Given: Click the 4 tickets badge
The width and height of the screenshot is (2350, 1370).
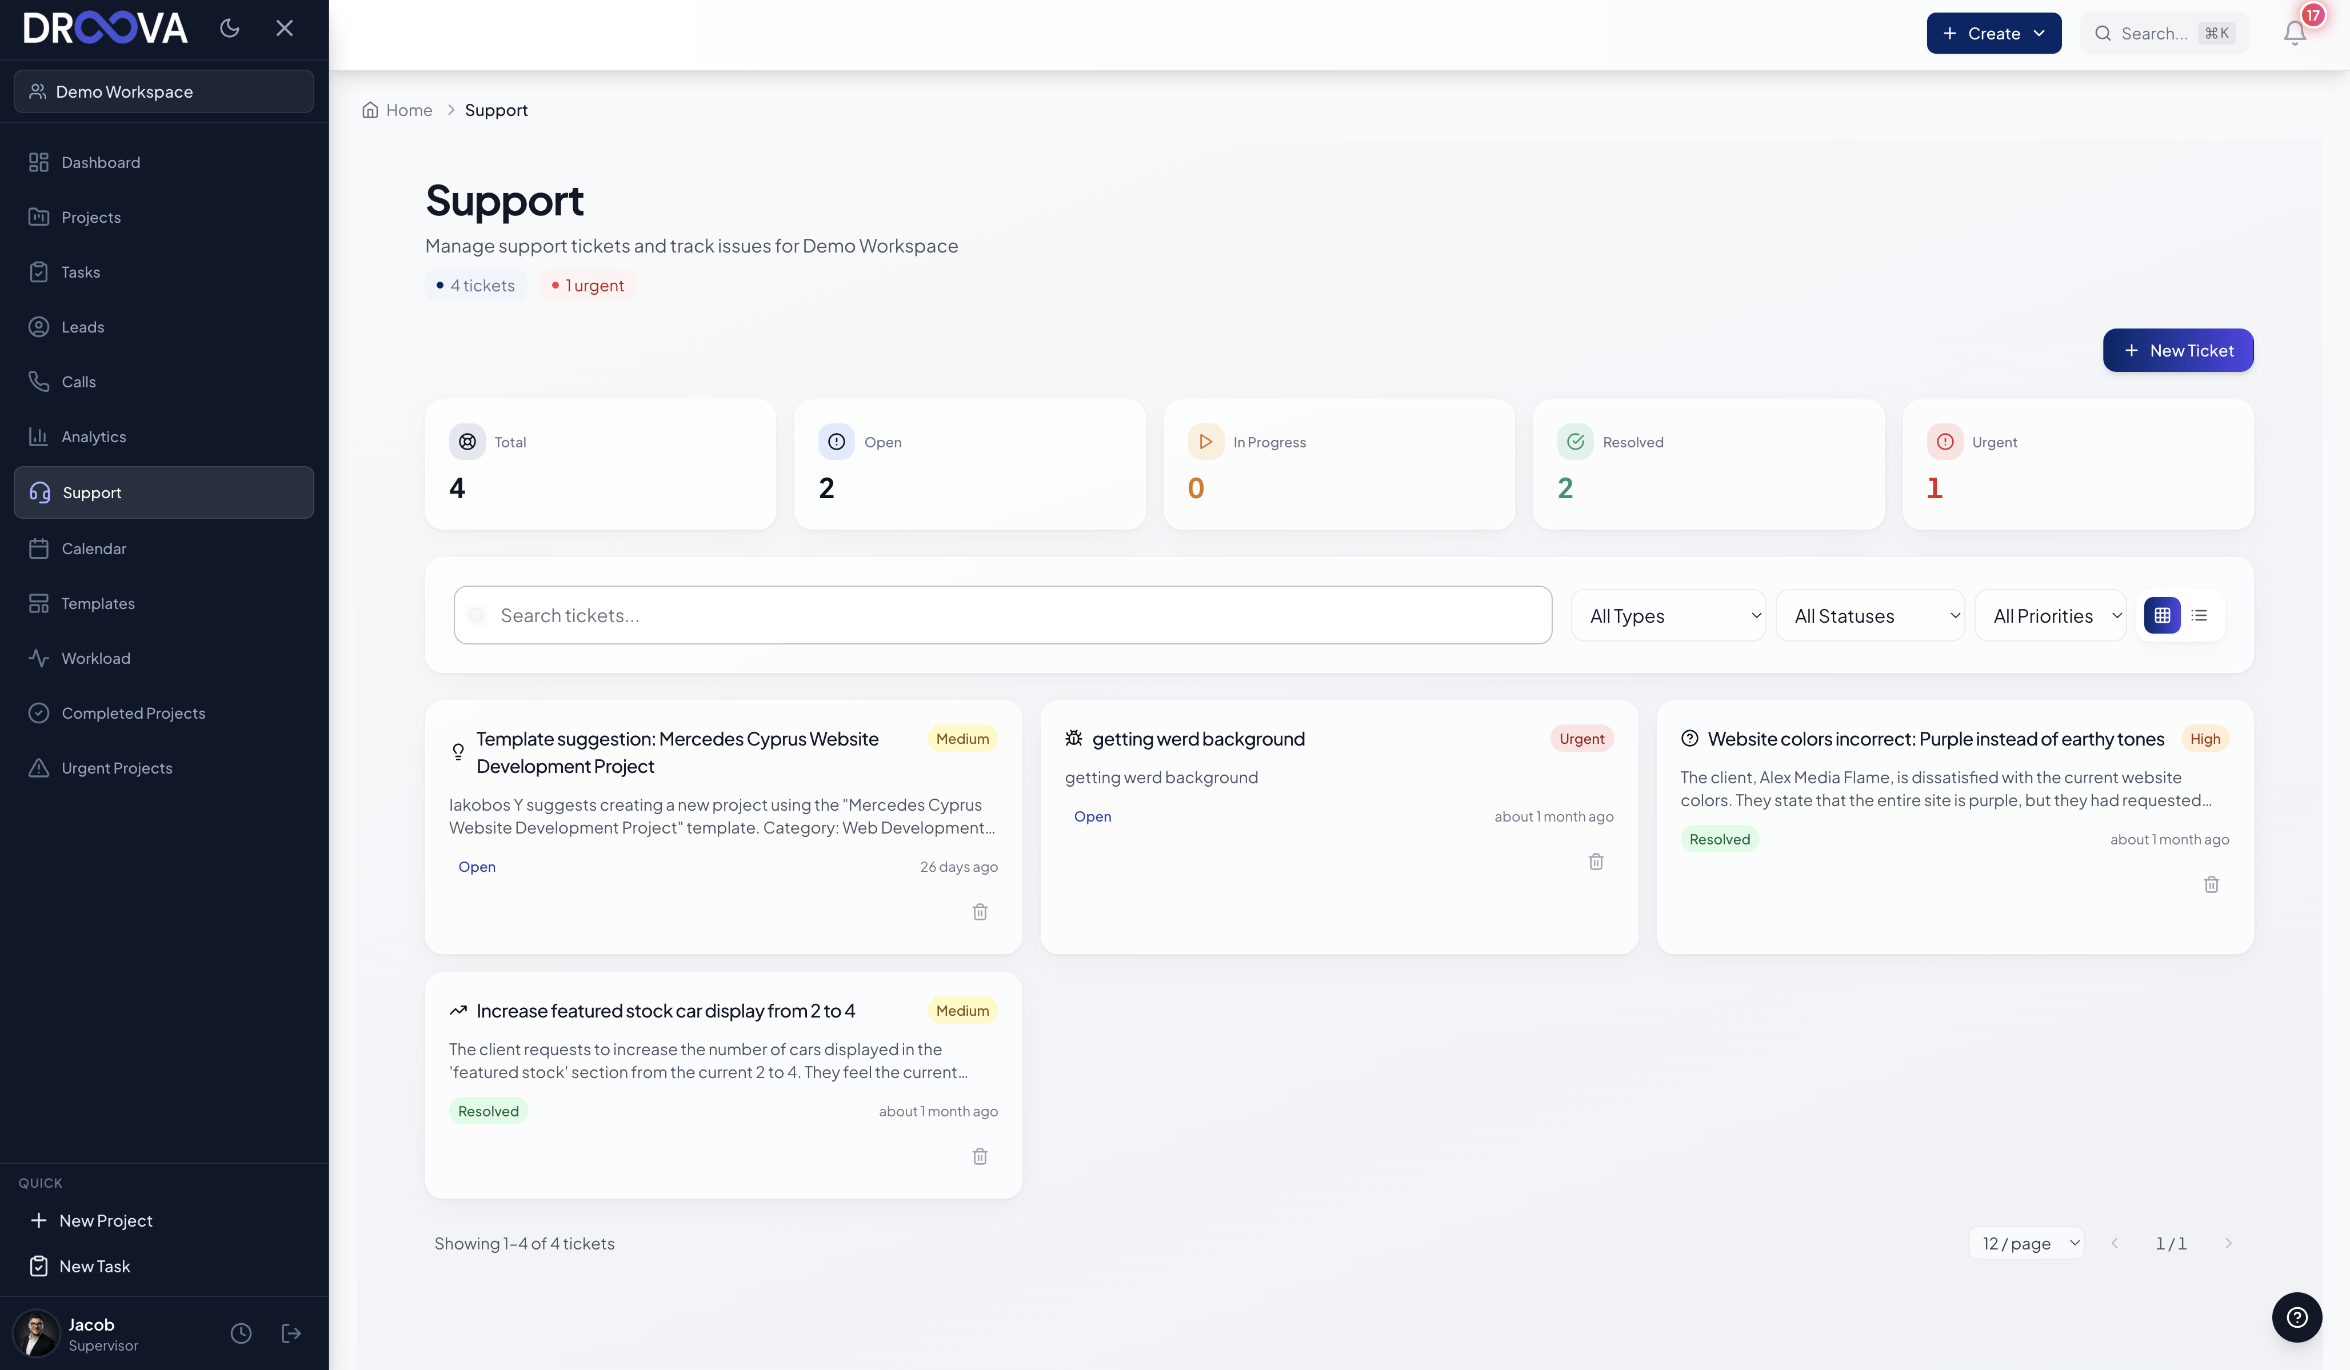Looking at the screenshot, I should [x=475, y=285].
